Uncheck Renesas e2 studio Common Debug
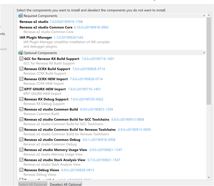 click(x=21, y=139)
